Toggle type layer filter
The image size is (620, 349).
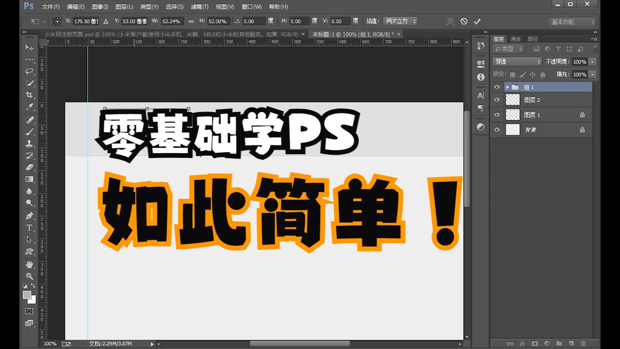pos(558,49)
